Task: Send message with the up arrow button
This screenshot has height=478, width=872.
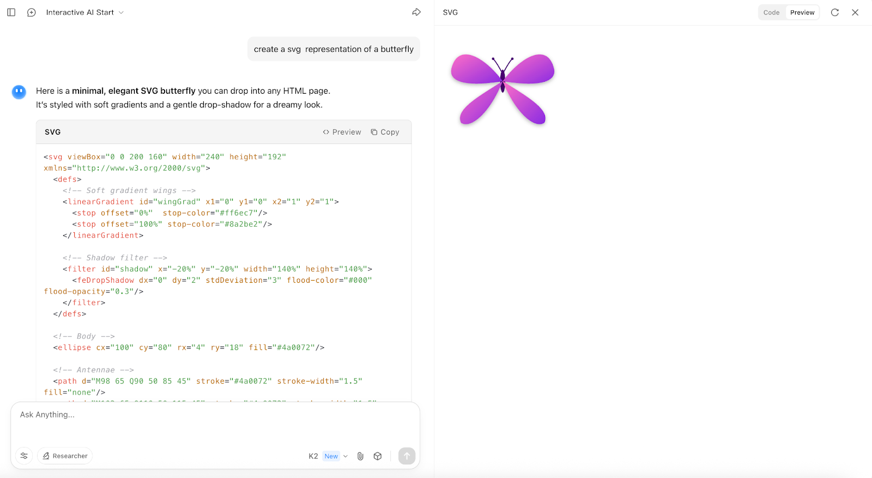Action: click(x=407, y=456)
